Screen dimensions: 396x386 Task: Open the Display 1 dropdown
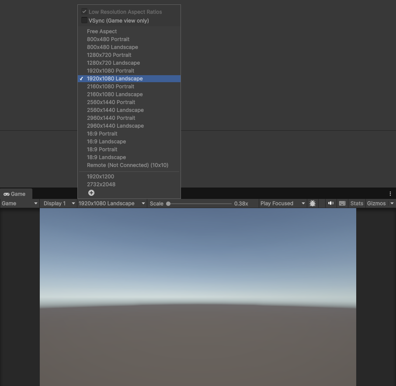[x=59, y=203]
